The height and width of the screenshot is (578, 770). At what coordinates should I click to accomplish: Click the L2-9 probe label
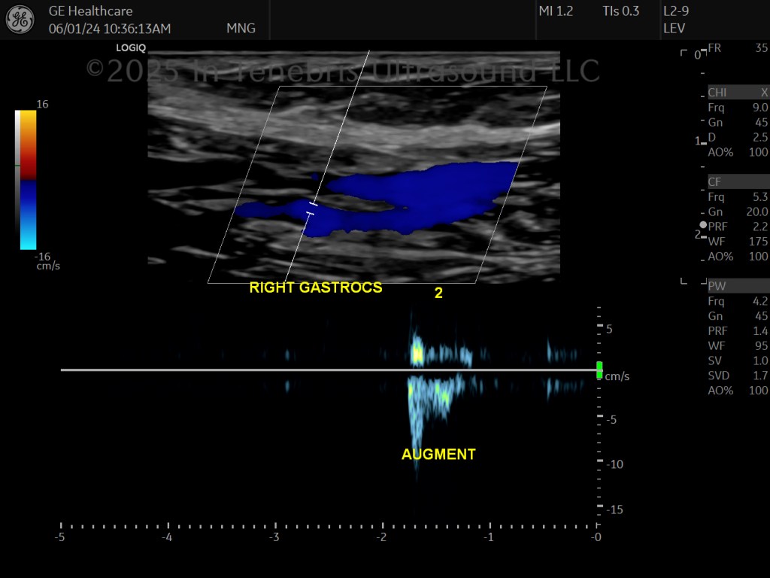tap(676, 11)
